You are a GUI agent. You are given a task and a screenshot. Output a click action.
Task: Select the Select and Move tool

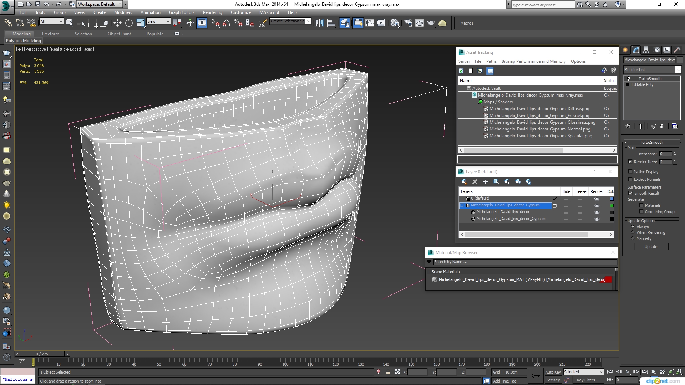click(x=117, y=23)
